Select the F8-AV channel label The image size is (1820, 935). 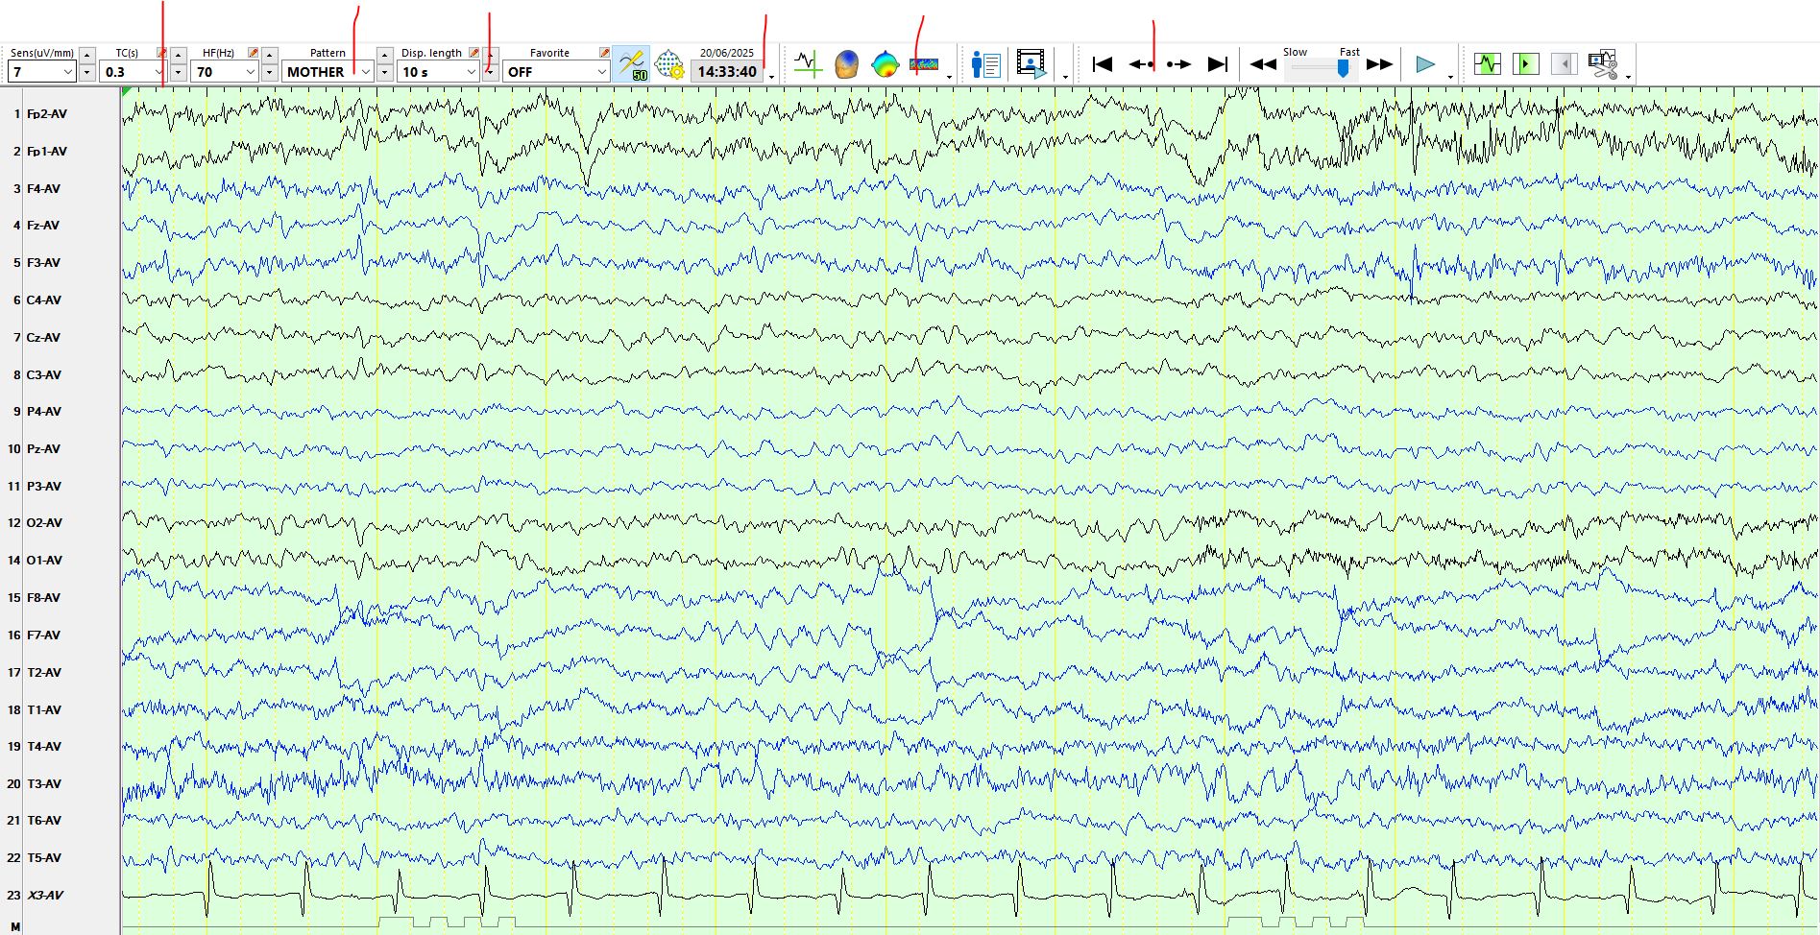coord(43,598)
